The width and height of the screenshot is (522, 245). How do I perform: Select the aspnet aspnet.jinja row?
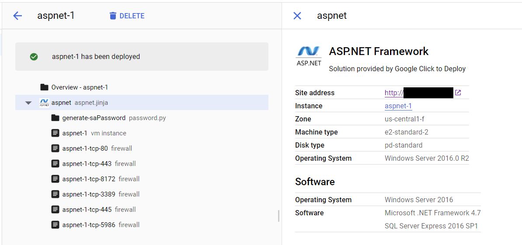142,103
